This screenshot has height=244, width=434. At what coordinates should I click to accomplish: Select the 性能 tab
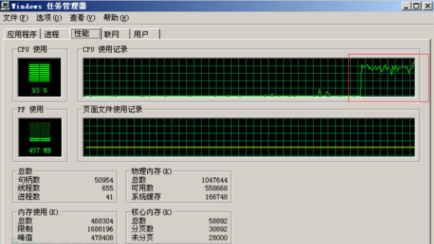[x=86, y=33]
